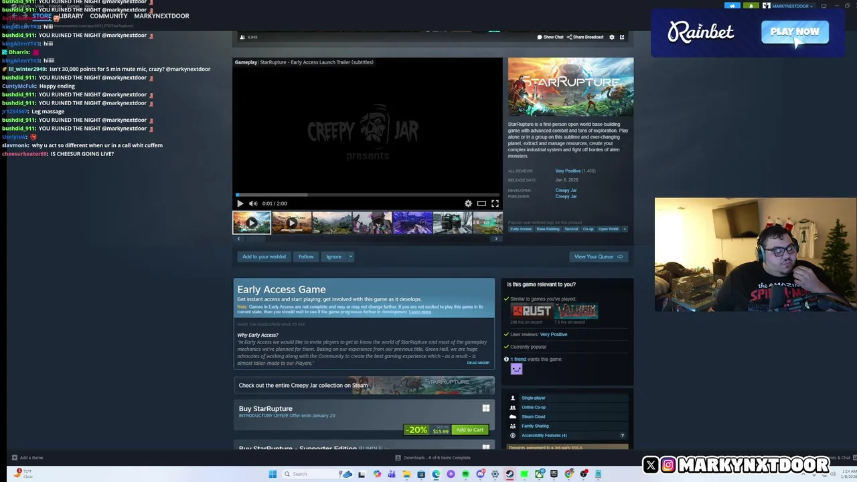857x482 pixels.
Task: Open the LIBRARY tab
Action: (71, 16)
